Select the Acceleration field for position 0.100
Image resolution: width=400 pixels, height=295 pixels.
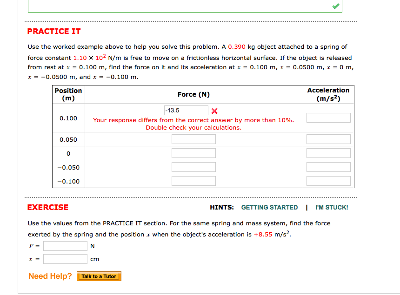point(328,118)
